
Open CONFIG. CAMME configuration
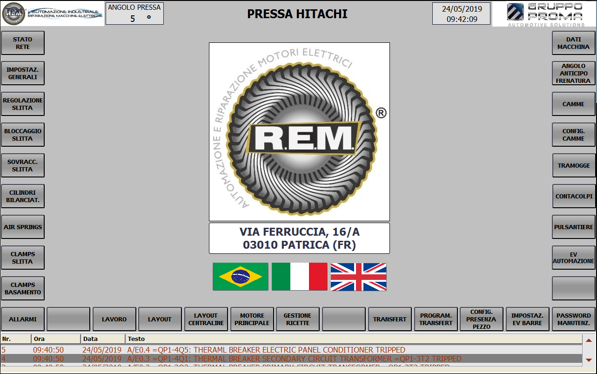(x=574, y=135)
